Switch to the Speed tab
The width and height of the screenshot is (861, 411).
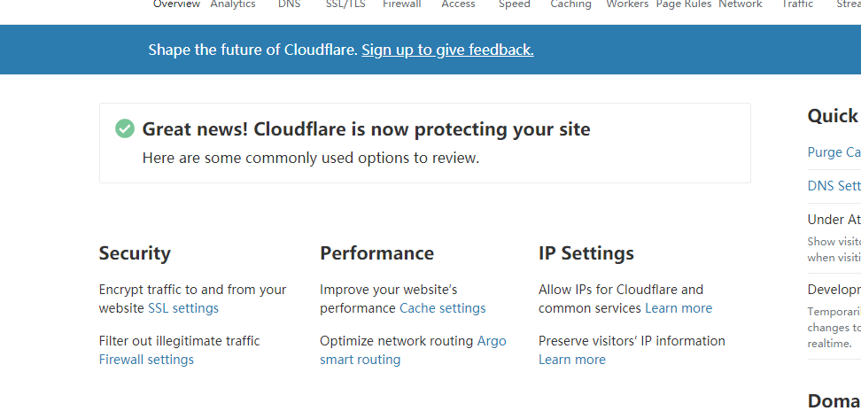click(515, 4)
